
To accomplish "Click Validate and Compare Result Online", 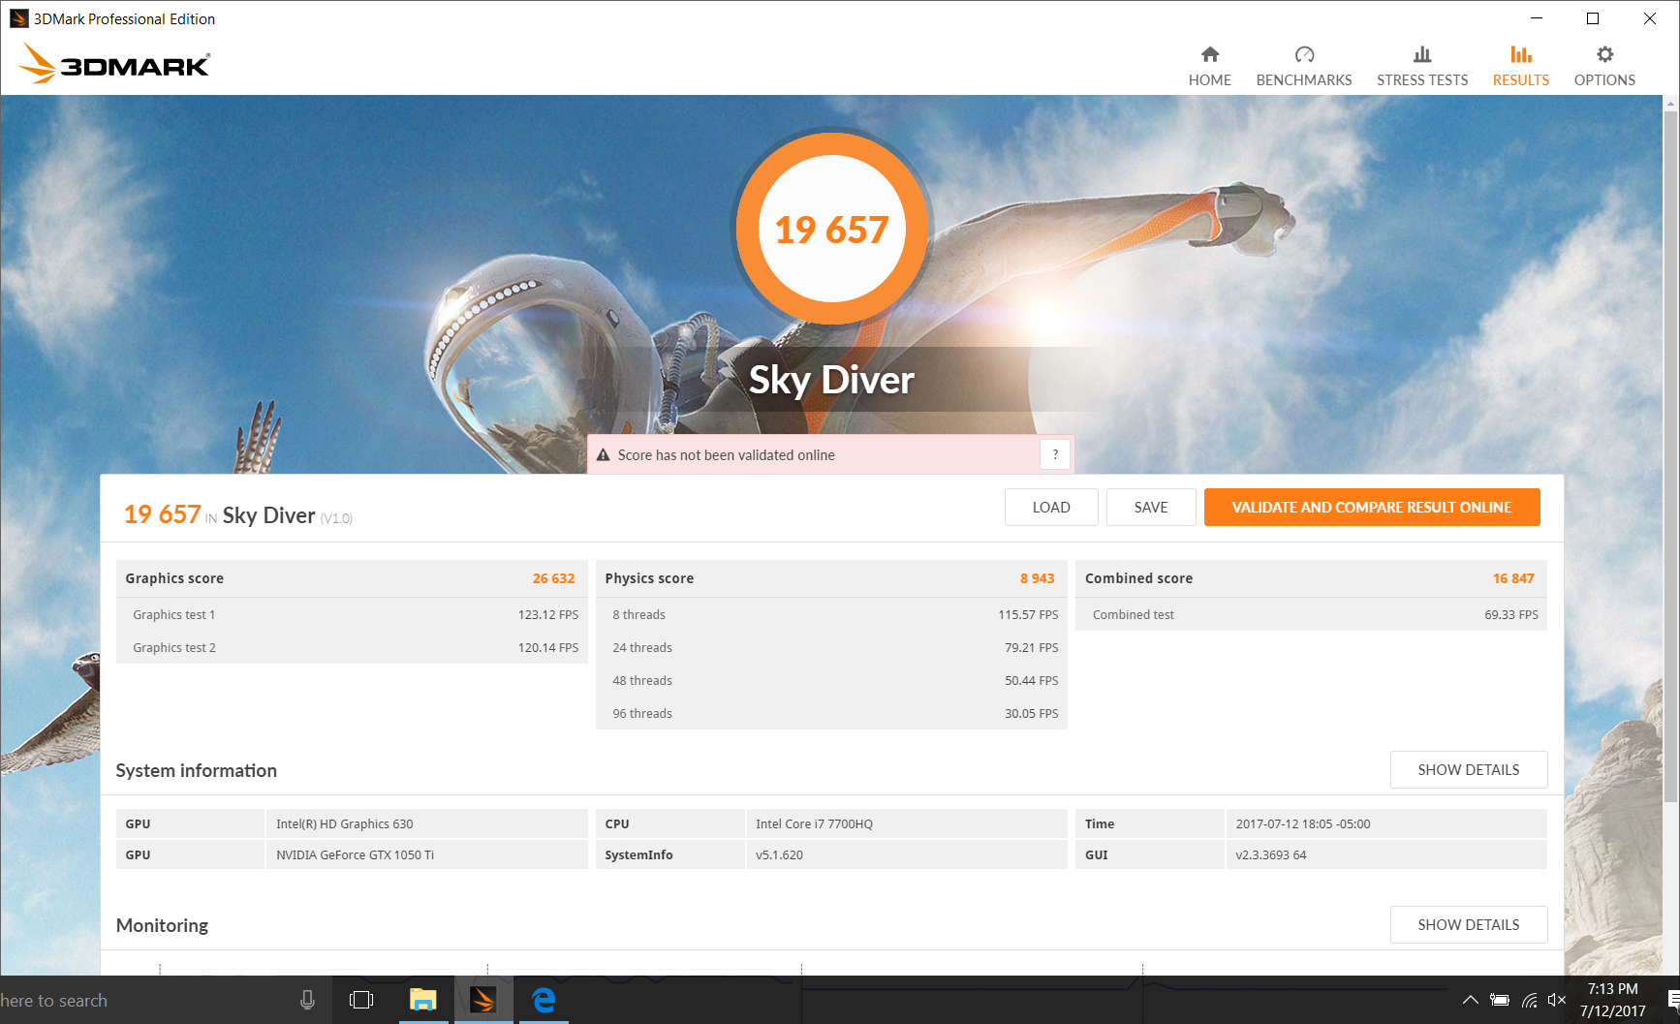I will coord(1372,507).
